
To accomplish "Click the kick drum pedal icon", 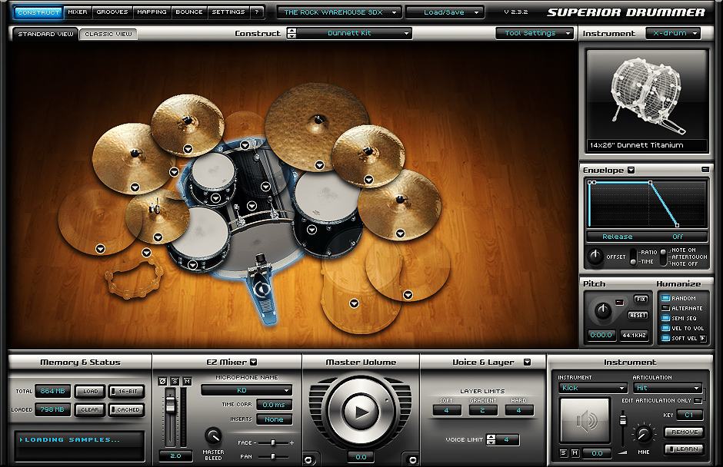I will tap(262, 290).
